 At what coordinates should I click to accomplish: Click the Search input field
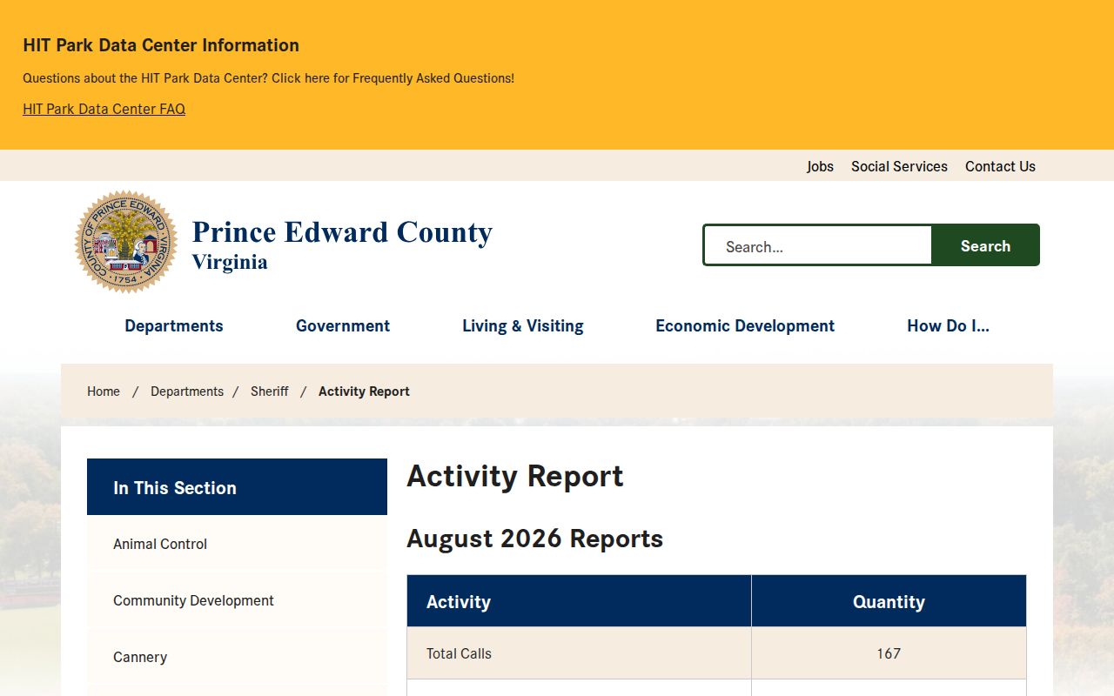[x=818, y=246]
